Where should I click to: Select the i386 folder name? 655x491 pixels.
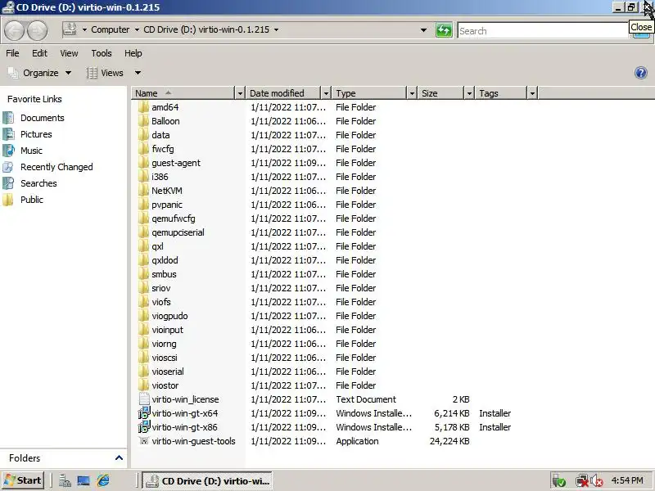pyautogui.click(x=160, y=177)
